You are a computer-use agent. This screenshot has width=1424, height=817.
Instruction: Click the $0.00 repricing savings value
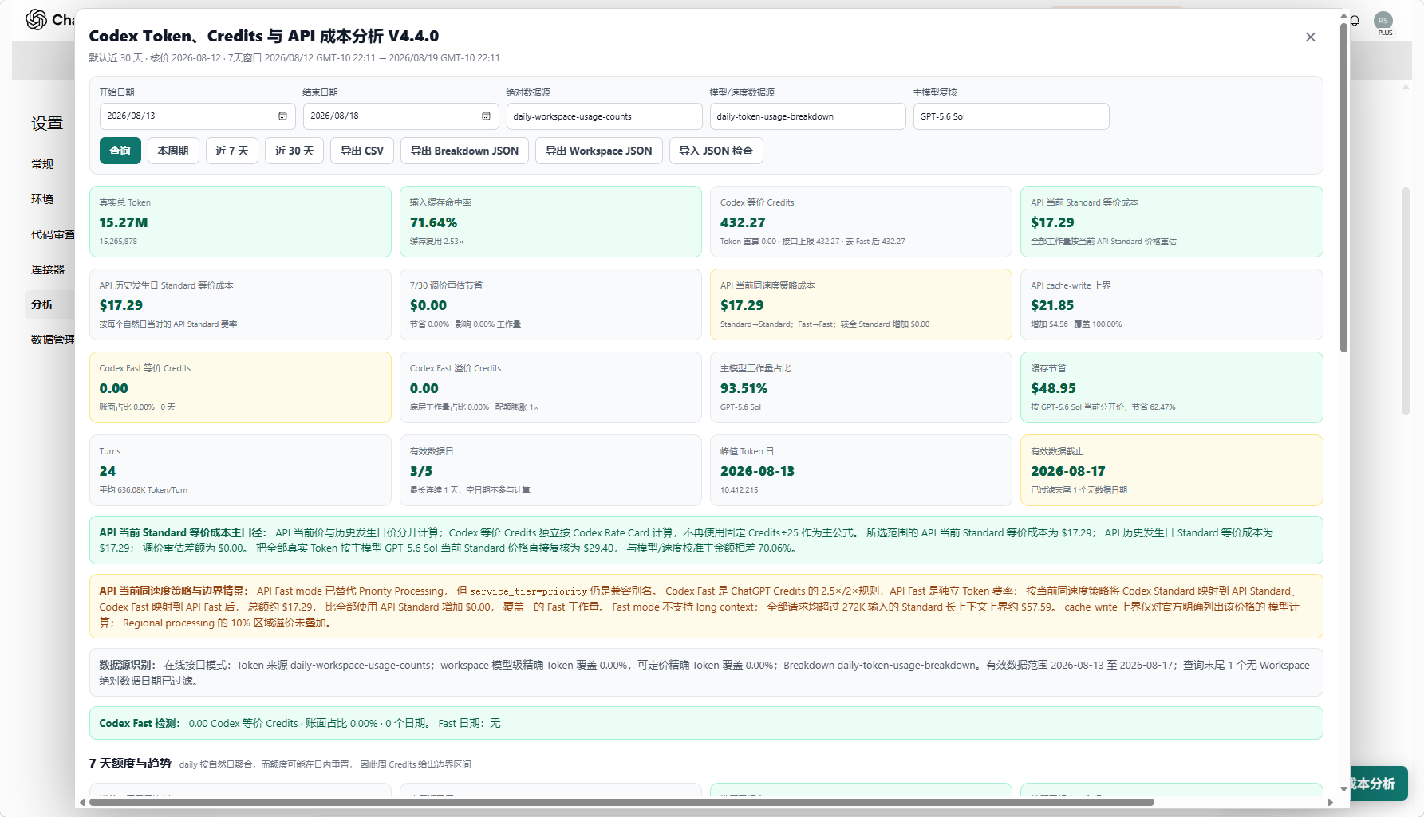(x=428, y=306)
